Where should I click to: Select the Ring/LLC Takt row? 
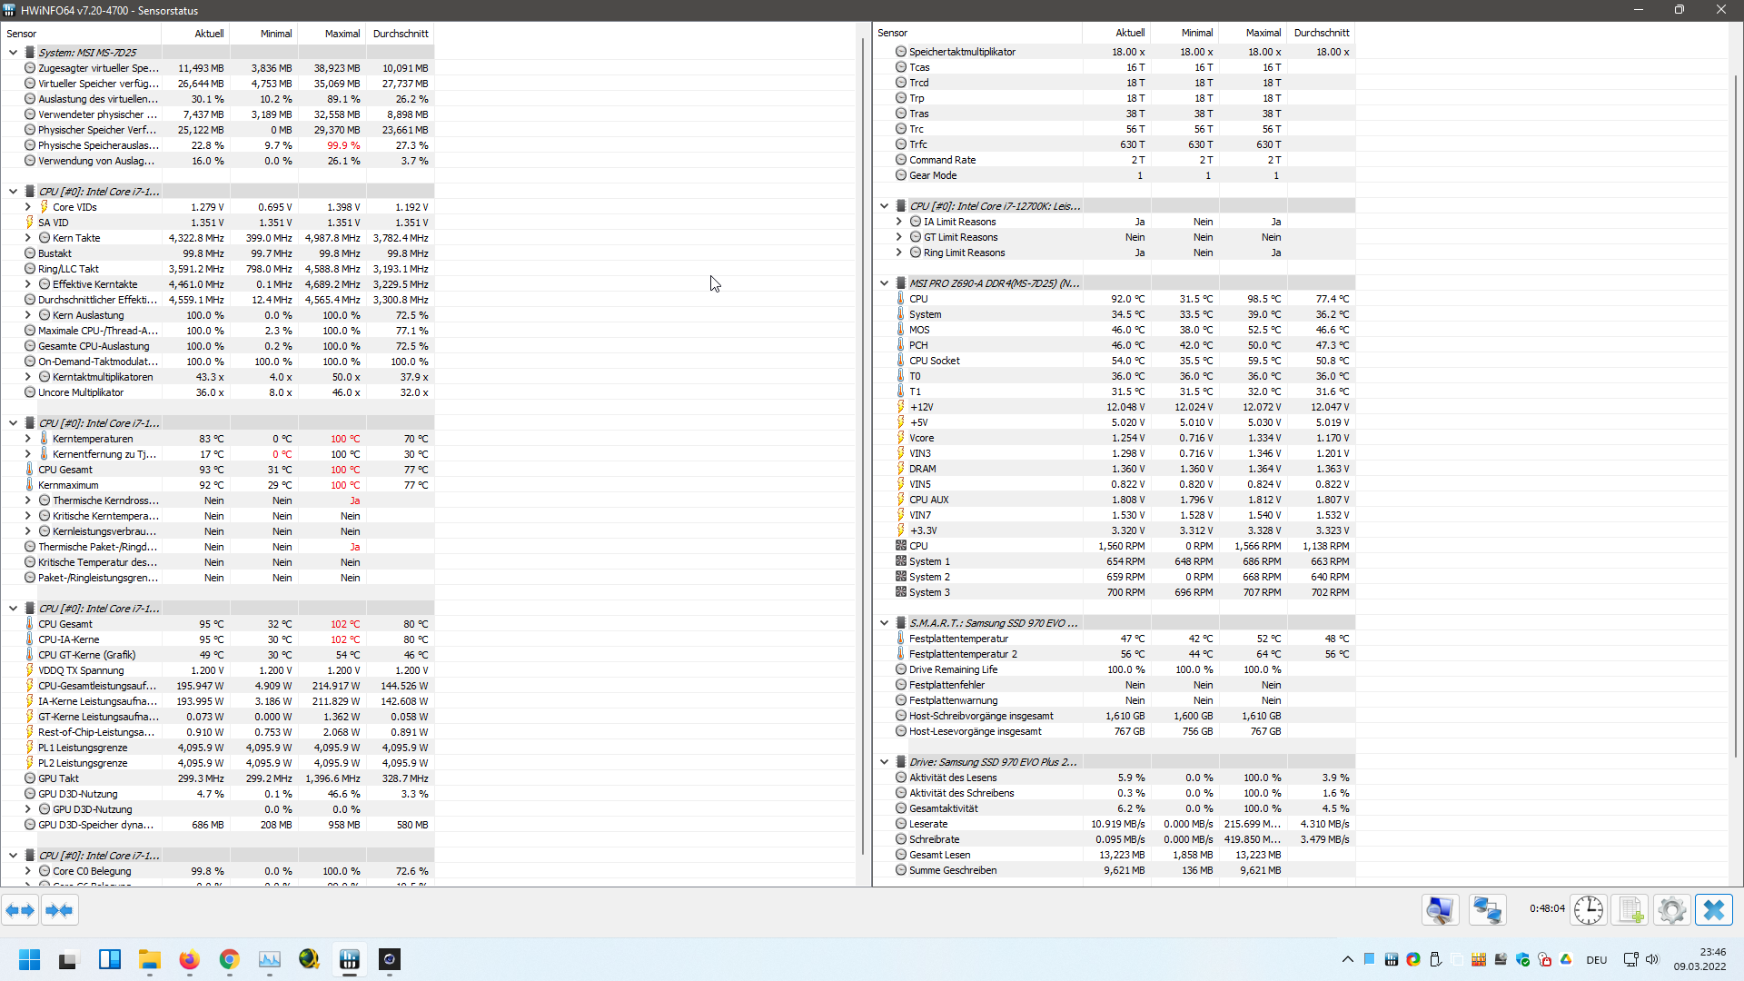217,269
